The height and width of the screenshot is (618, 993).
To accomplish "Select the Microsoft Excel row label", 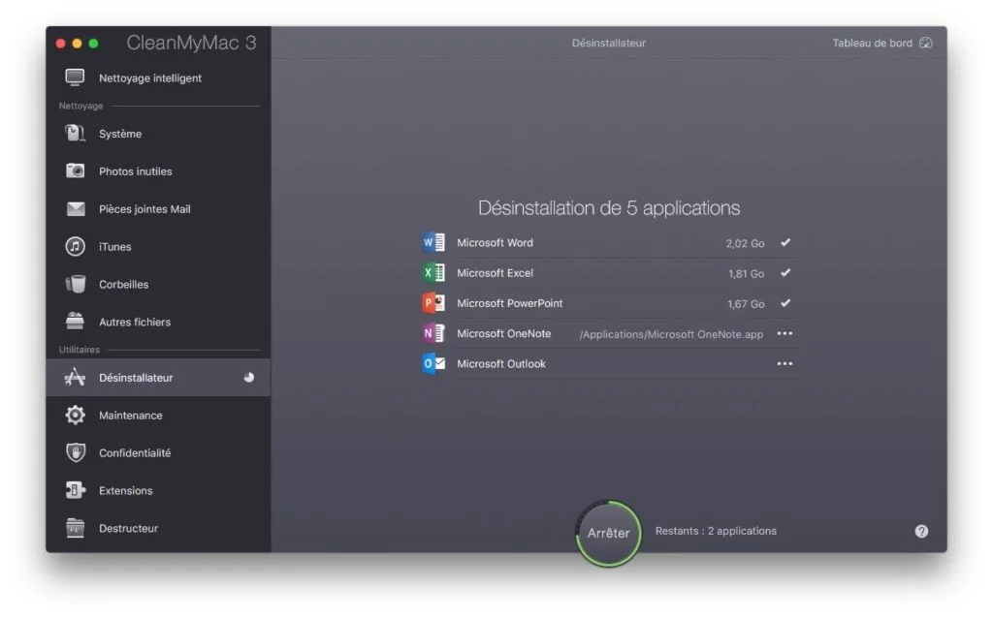I will coord(495,272).
